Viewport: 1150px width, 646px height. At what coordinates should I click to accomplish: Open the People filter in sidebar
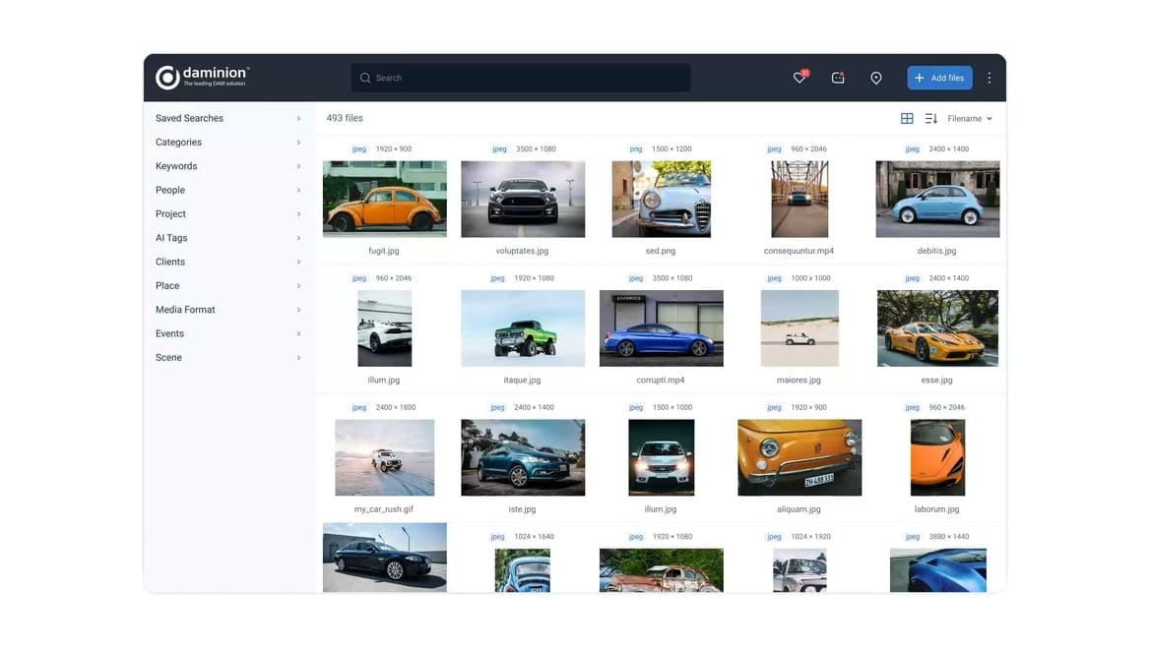click(170, 190)
